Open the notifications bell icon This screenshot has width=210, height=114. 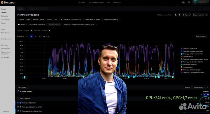point(189,2)
